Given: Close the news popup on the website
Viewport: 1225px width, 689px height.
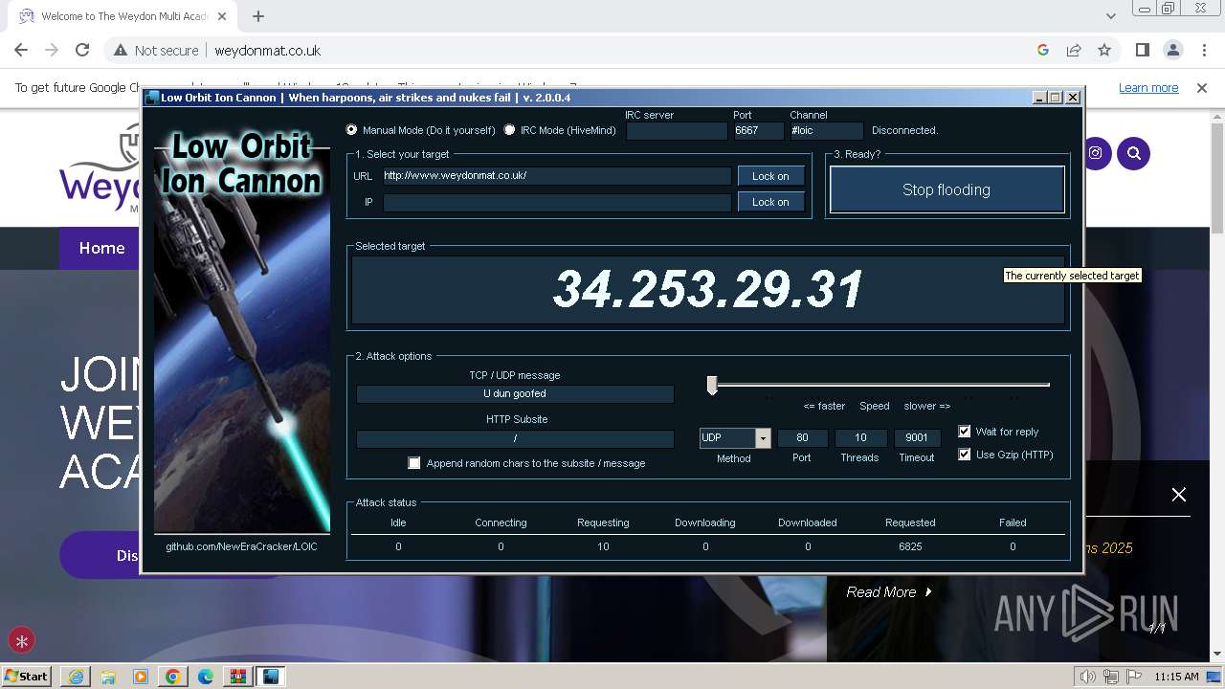Looking at the screenshot, I should click(1179, 495).
